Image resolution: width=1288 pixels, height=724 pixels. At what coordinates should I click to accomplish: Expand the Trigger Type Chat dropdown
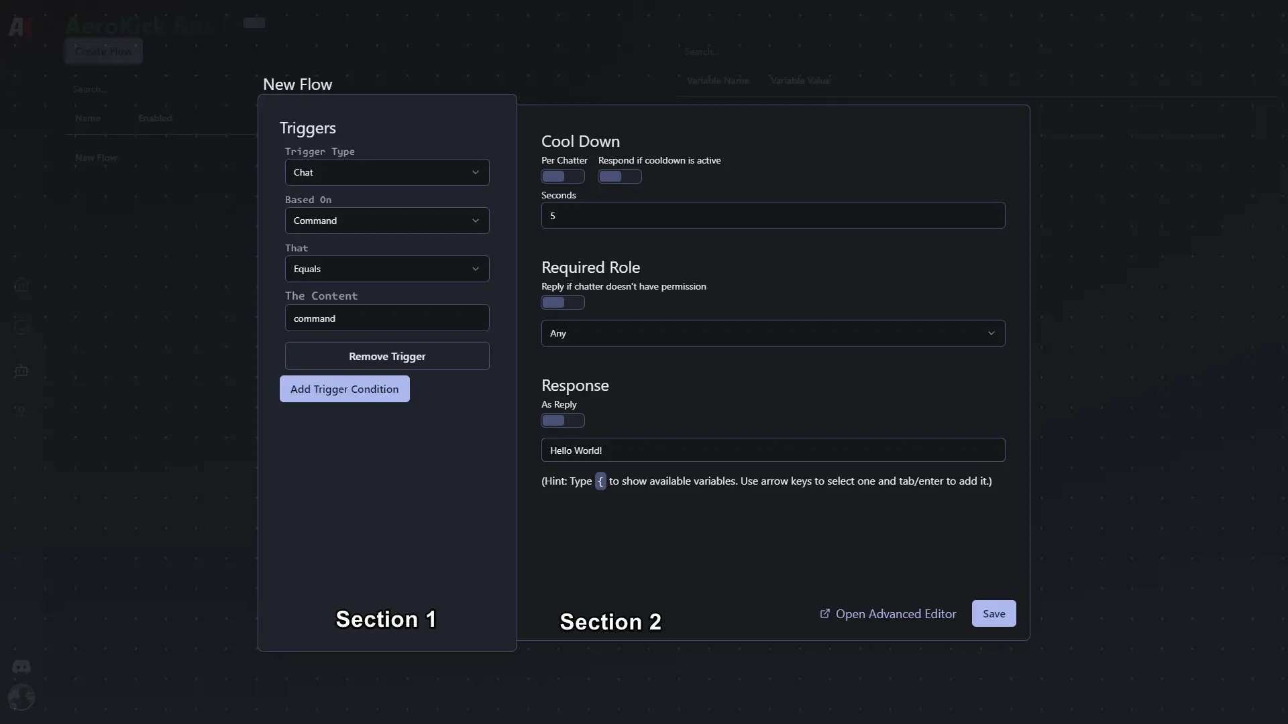pos(386,172)
